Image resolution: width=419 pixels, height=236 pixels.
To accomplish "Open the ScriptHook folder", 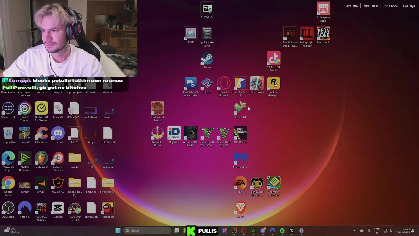I will [108, 185].
